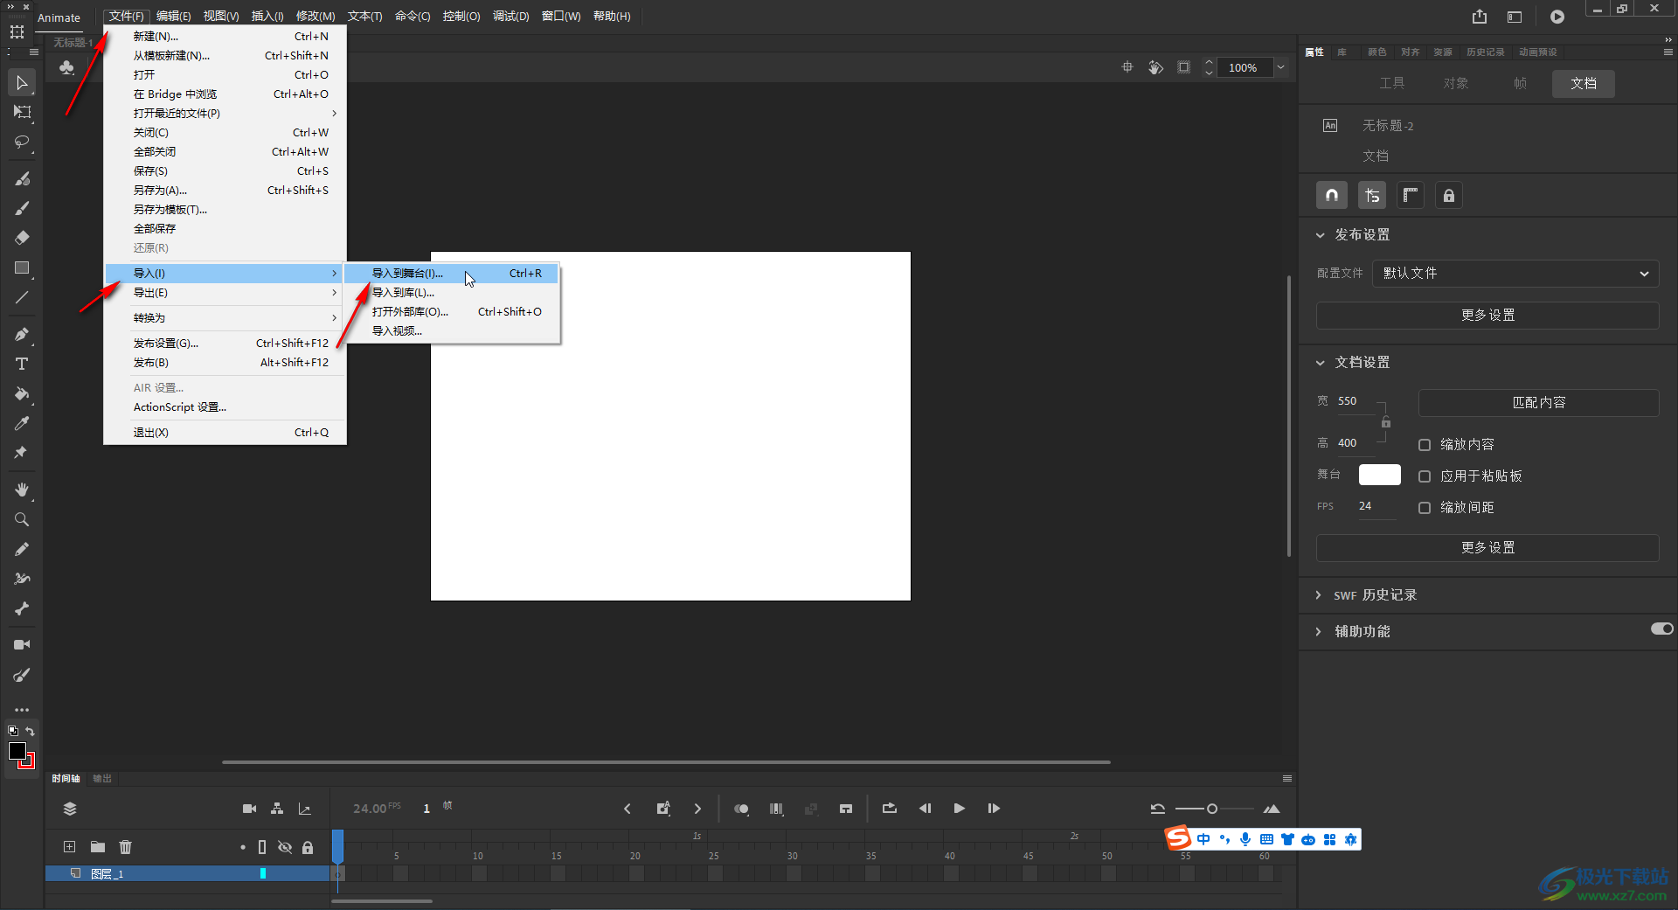Click the loop playback icon
Image resolution: width=1678 pixels, height=910 pixels.
click(x=890, y=809)
